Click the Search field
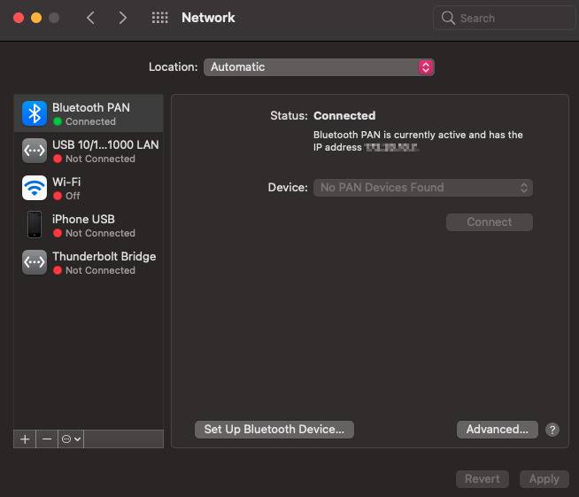The height and width of the screenshot is (497, 579). coord(505,18)
